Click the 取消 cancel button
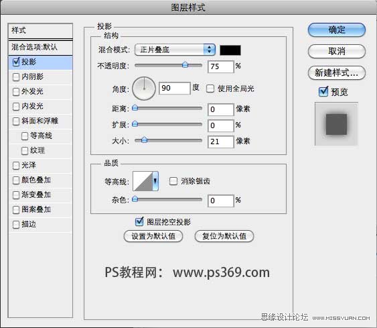The image size is (377, 328). [x=337, y=51]
